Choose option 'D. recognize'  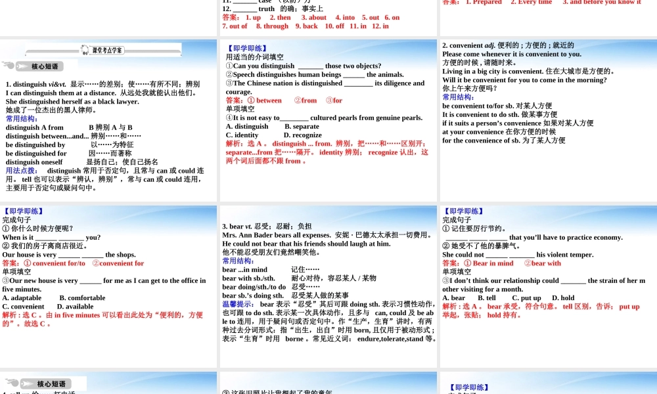point(302,135)
